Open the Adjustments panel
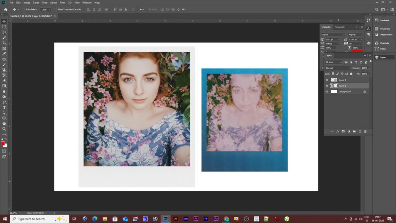Image resolution: width=396 pixels, height=223 pixels. point(386,34)
